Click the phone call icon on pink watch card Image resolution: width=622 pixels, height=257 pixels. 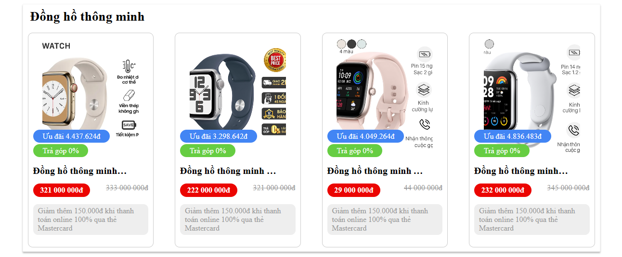(x=424, y=125)
